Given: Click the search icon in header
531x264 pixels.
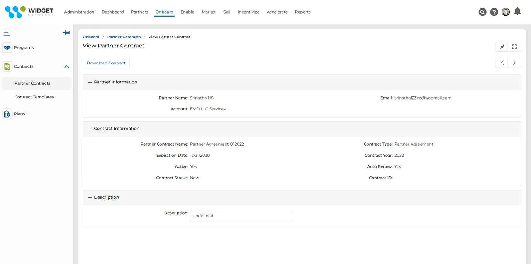Looking at the screenshot, I should tap(482, 12).
